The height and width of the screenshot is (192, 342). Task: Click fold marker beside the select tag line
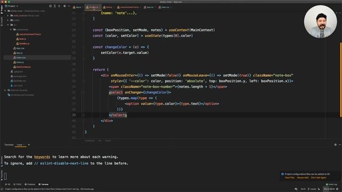83,92
